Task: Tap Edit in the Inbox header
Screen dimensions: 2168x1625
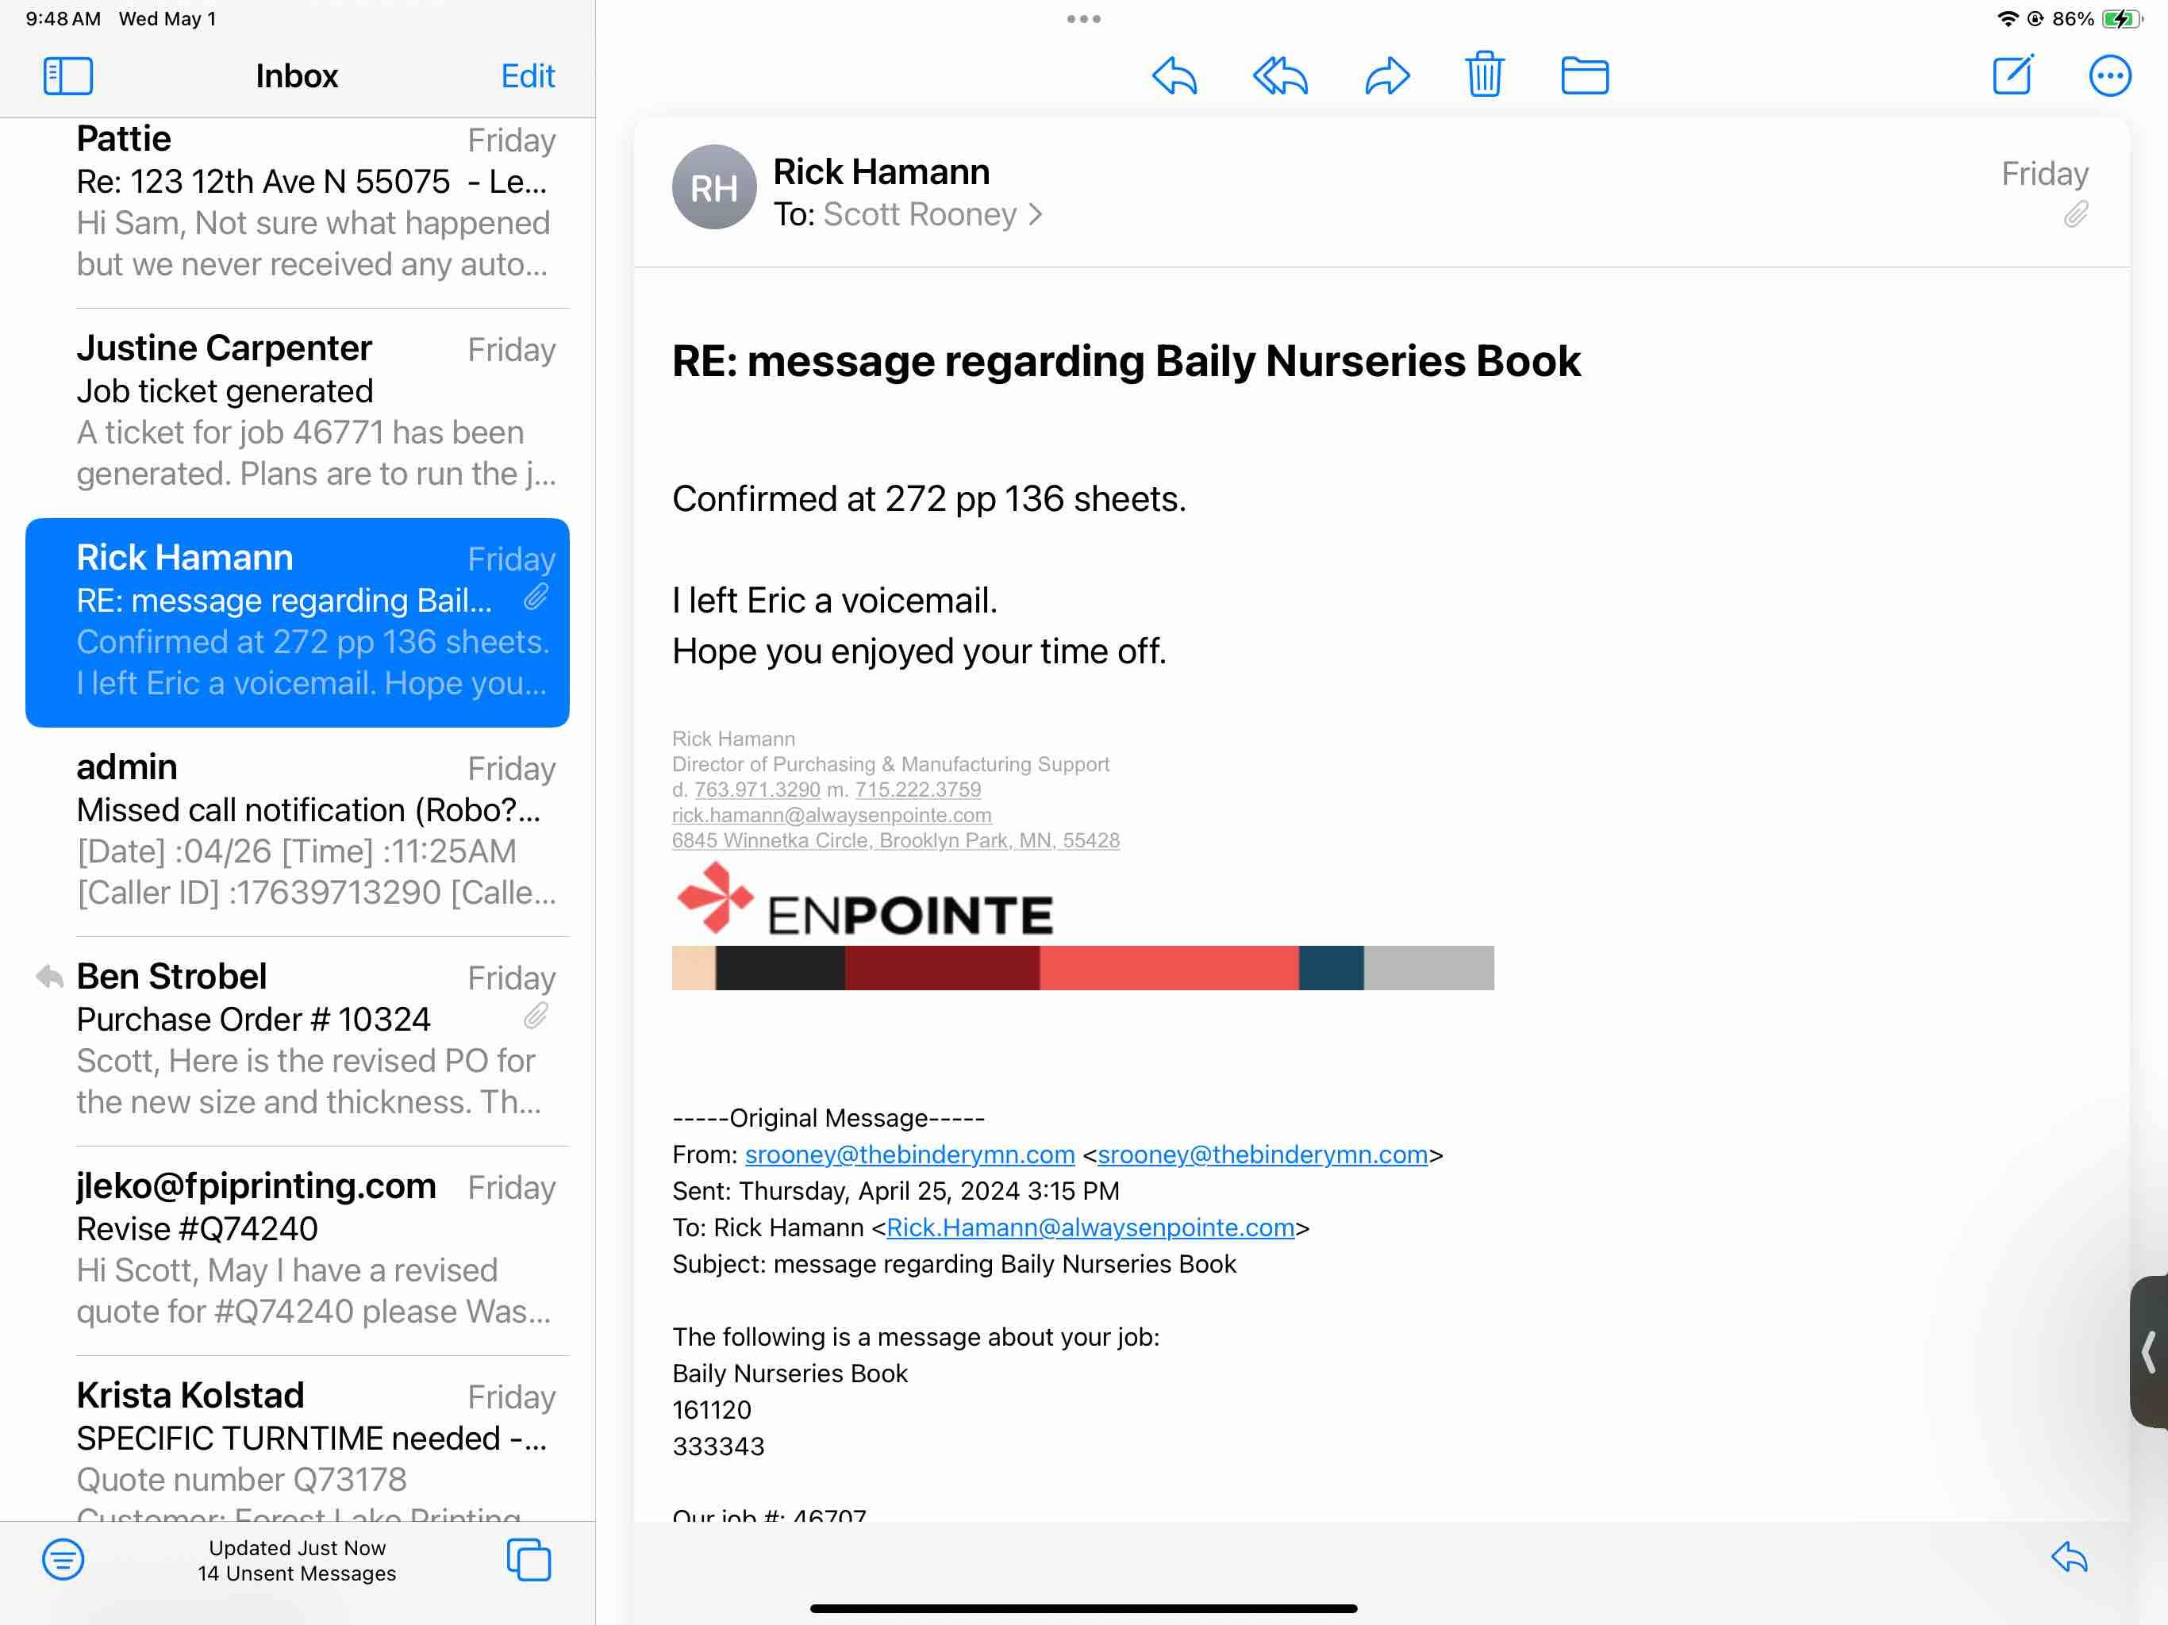Action: (x=527, y=75)
